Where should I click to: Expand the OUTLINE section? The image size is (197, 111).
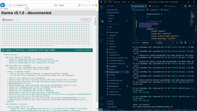(110, 101)
